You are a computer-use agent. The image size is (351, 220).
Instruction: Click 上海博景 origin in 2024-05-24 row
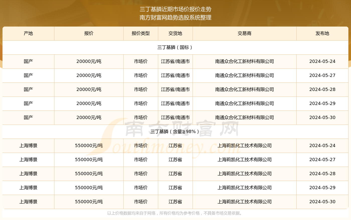28,146
